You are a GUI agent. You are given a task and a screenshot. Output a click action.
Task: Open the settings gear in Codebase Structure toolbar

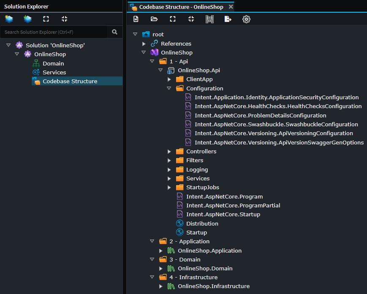coord(246,19)
